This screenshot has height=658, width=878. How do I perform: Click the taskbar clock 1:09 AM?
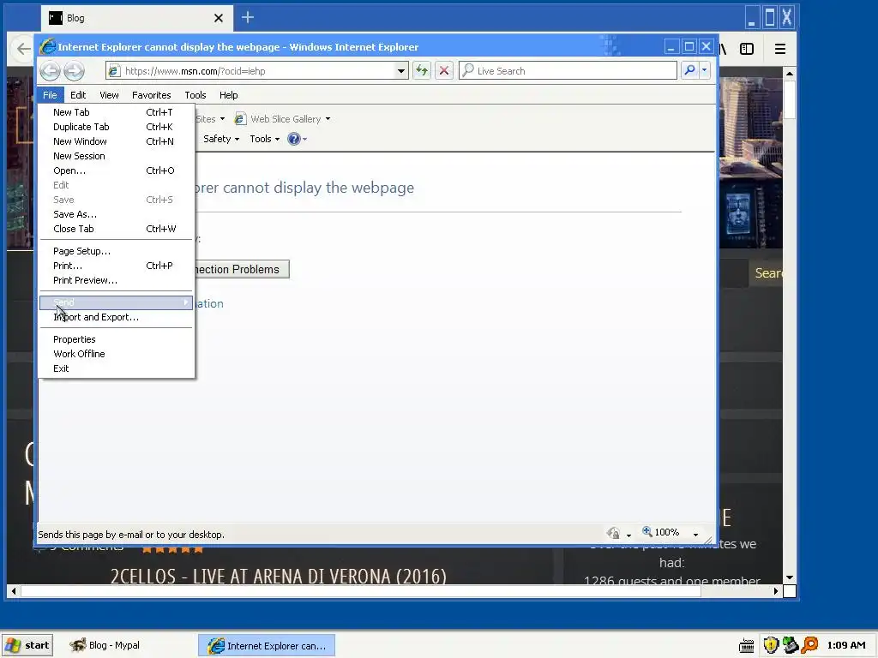pos(846,645)
